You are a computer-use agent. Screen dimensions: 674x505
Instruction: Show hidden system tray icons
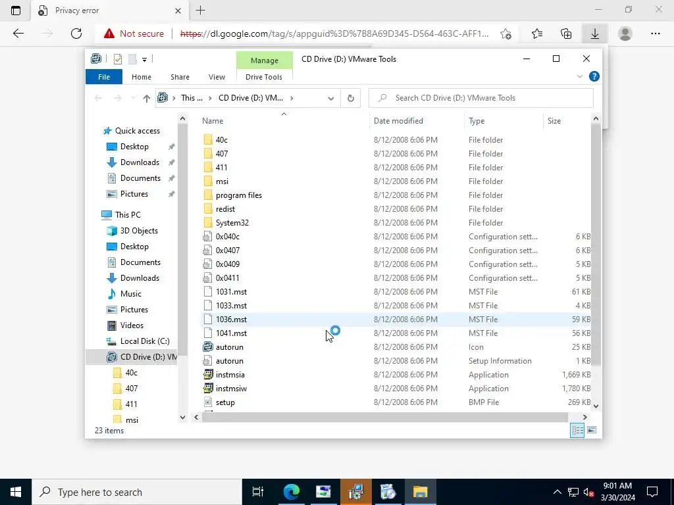coord(557,492)
